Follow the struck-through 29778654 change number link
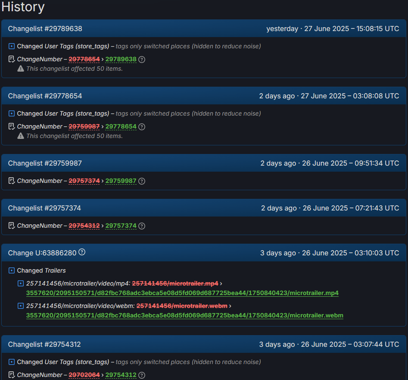This screenshot has width=408, height=380. (x=84, y=59)
